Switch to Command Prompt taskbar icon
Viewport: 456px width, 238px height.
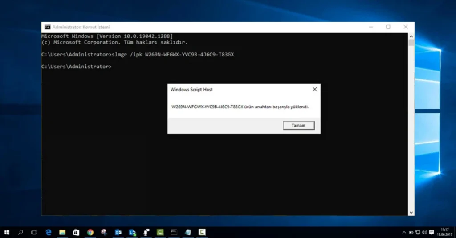coord(174,232)
